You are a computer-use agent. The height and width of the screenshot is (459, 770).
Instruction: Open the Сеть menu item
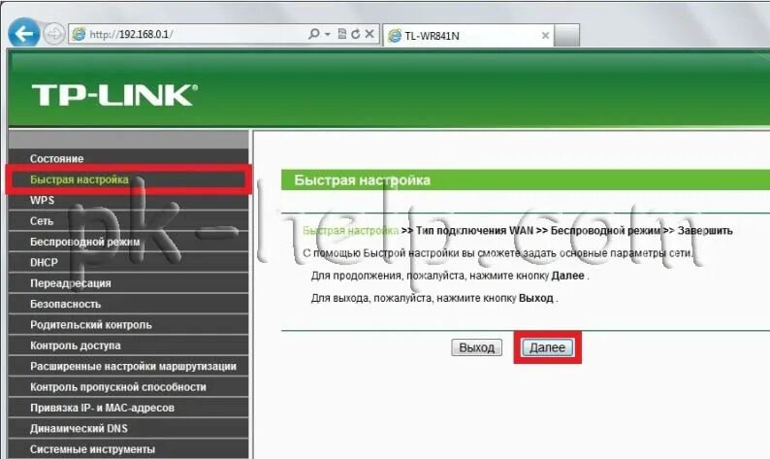(129, 221)
